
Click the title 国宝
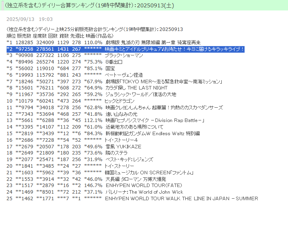click(x=110, y=69)
